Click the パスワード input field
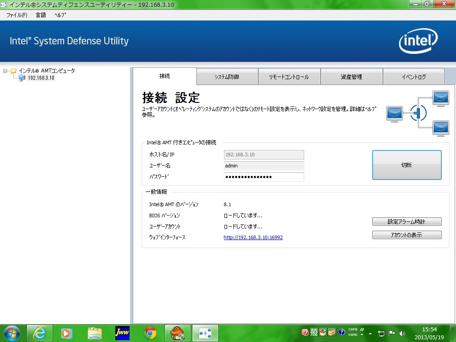This screenshot has height=342, width=456. coord(264,177)
